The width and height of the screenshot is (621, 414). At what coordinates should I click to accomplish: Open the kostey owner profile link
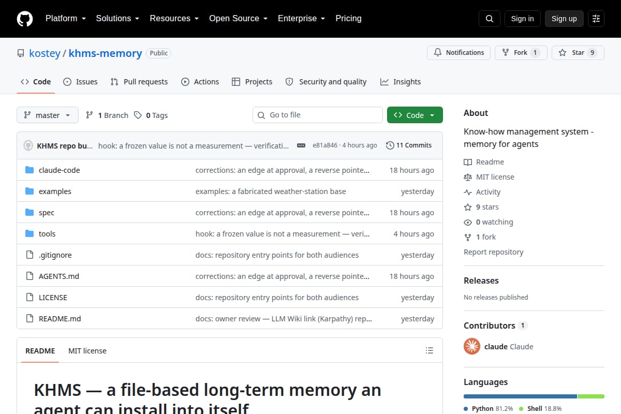(x=45, y=53)
